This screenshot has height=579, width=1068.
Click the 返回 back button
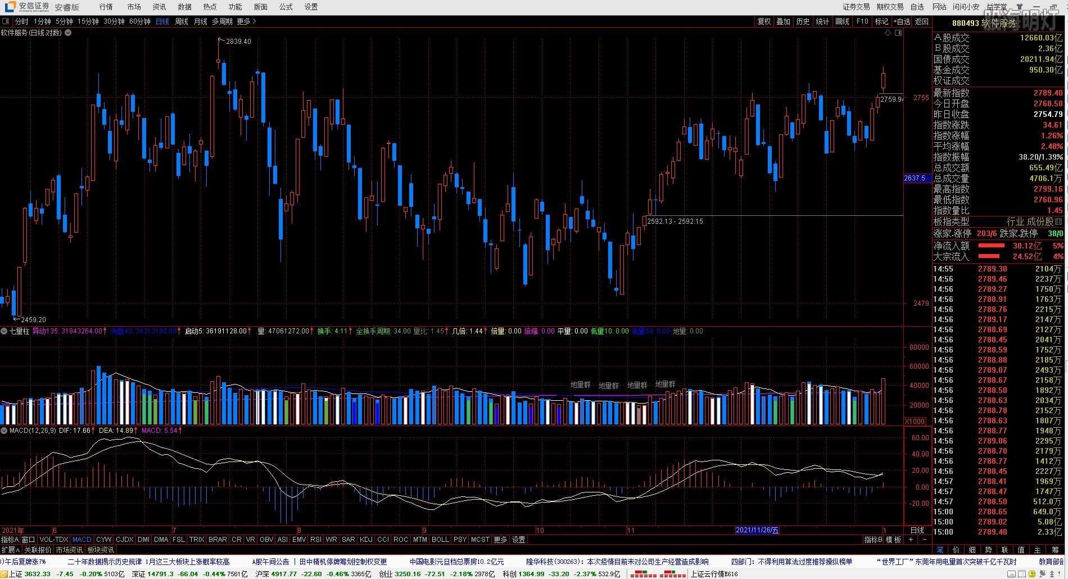pyautogui.click(x=921, y=21)
